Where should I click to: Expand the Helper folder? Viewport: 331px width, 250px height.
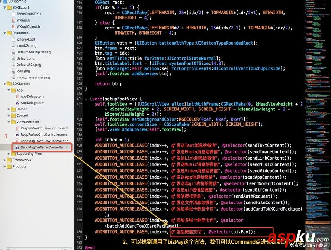pos(9,109)
